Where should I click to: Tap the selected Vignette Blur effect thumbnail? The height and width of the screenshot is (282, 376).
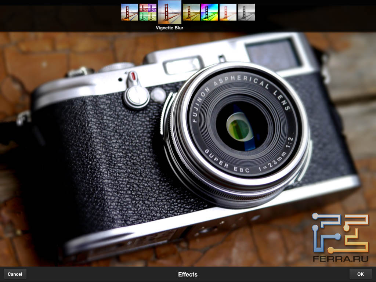click(170, 12)
